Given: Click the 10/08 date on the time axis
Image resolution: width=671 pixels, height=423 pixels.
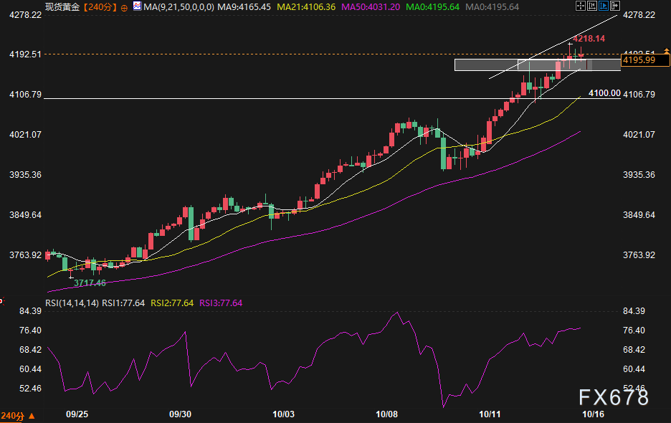Looking at the screenshot, I should point(386,414).
